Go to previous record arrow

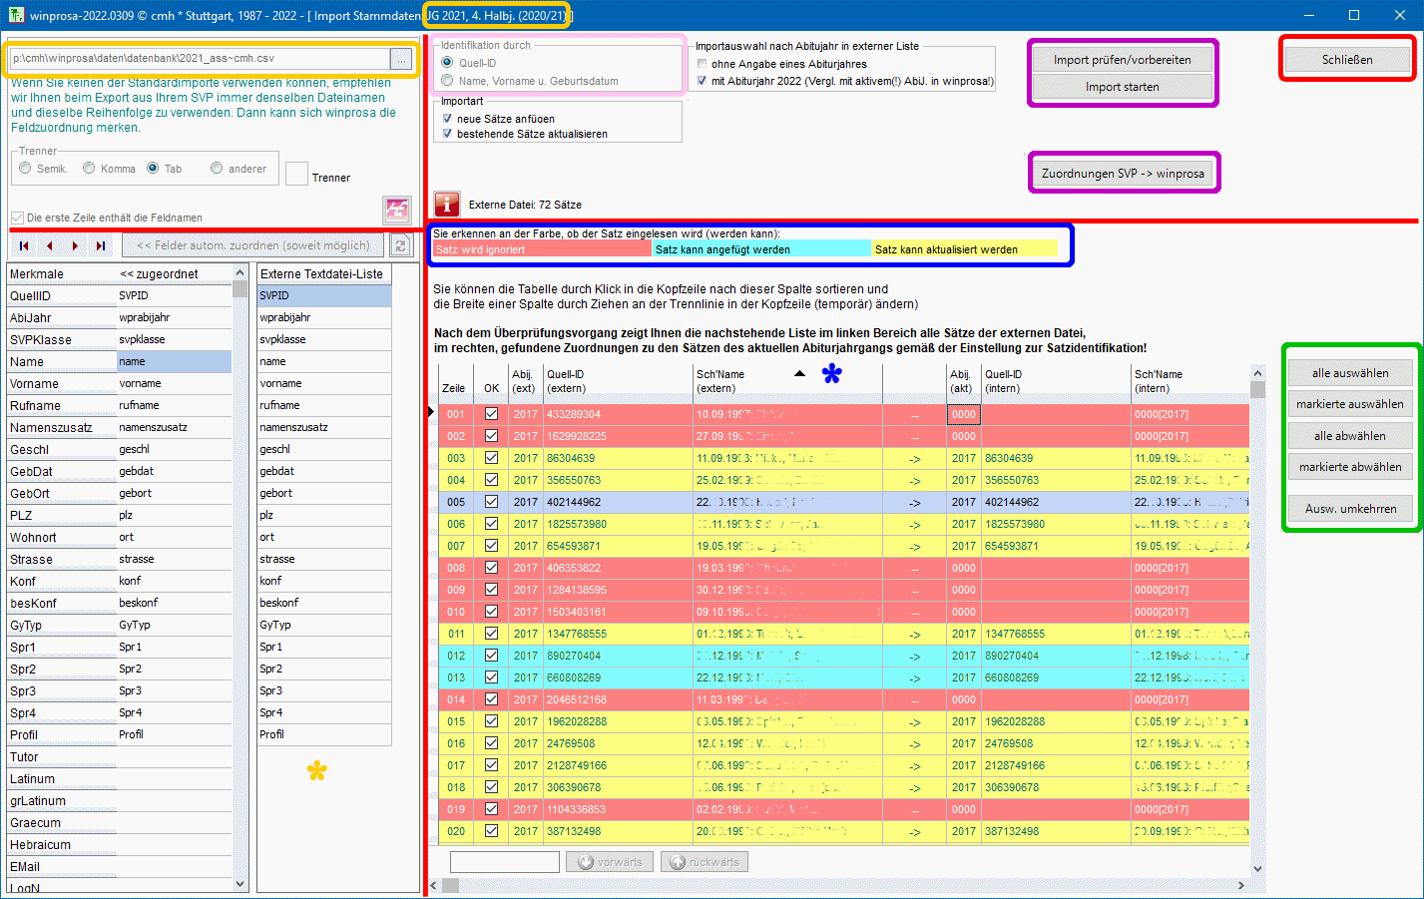tap(49, 245)
